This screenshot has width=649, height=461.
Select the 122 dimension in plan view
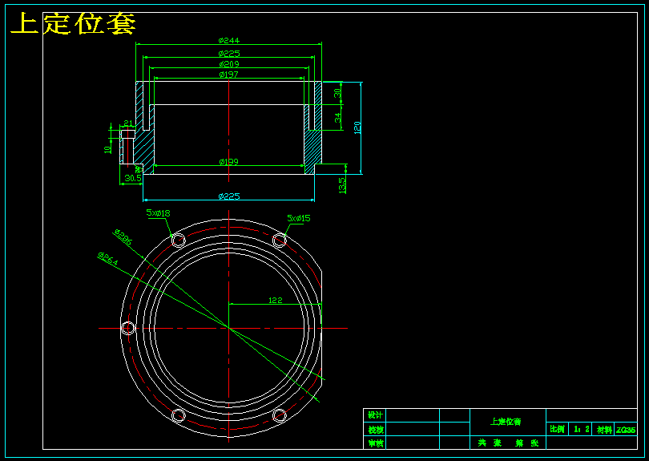point(276,300)
